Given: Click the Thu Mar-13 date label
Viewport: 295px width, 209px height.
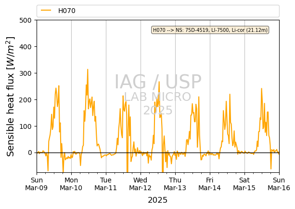Looking at the screenshot, I should point(175,184).
